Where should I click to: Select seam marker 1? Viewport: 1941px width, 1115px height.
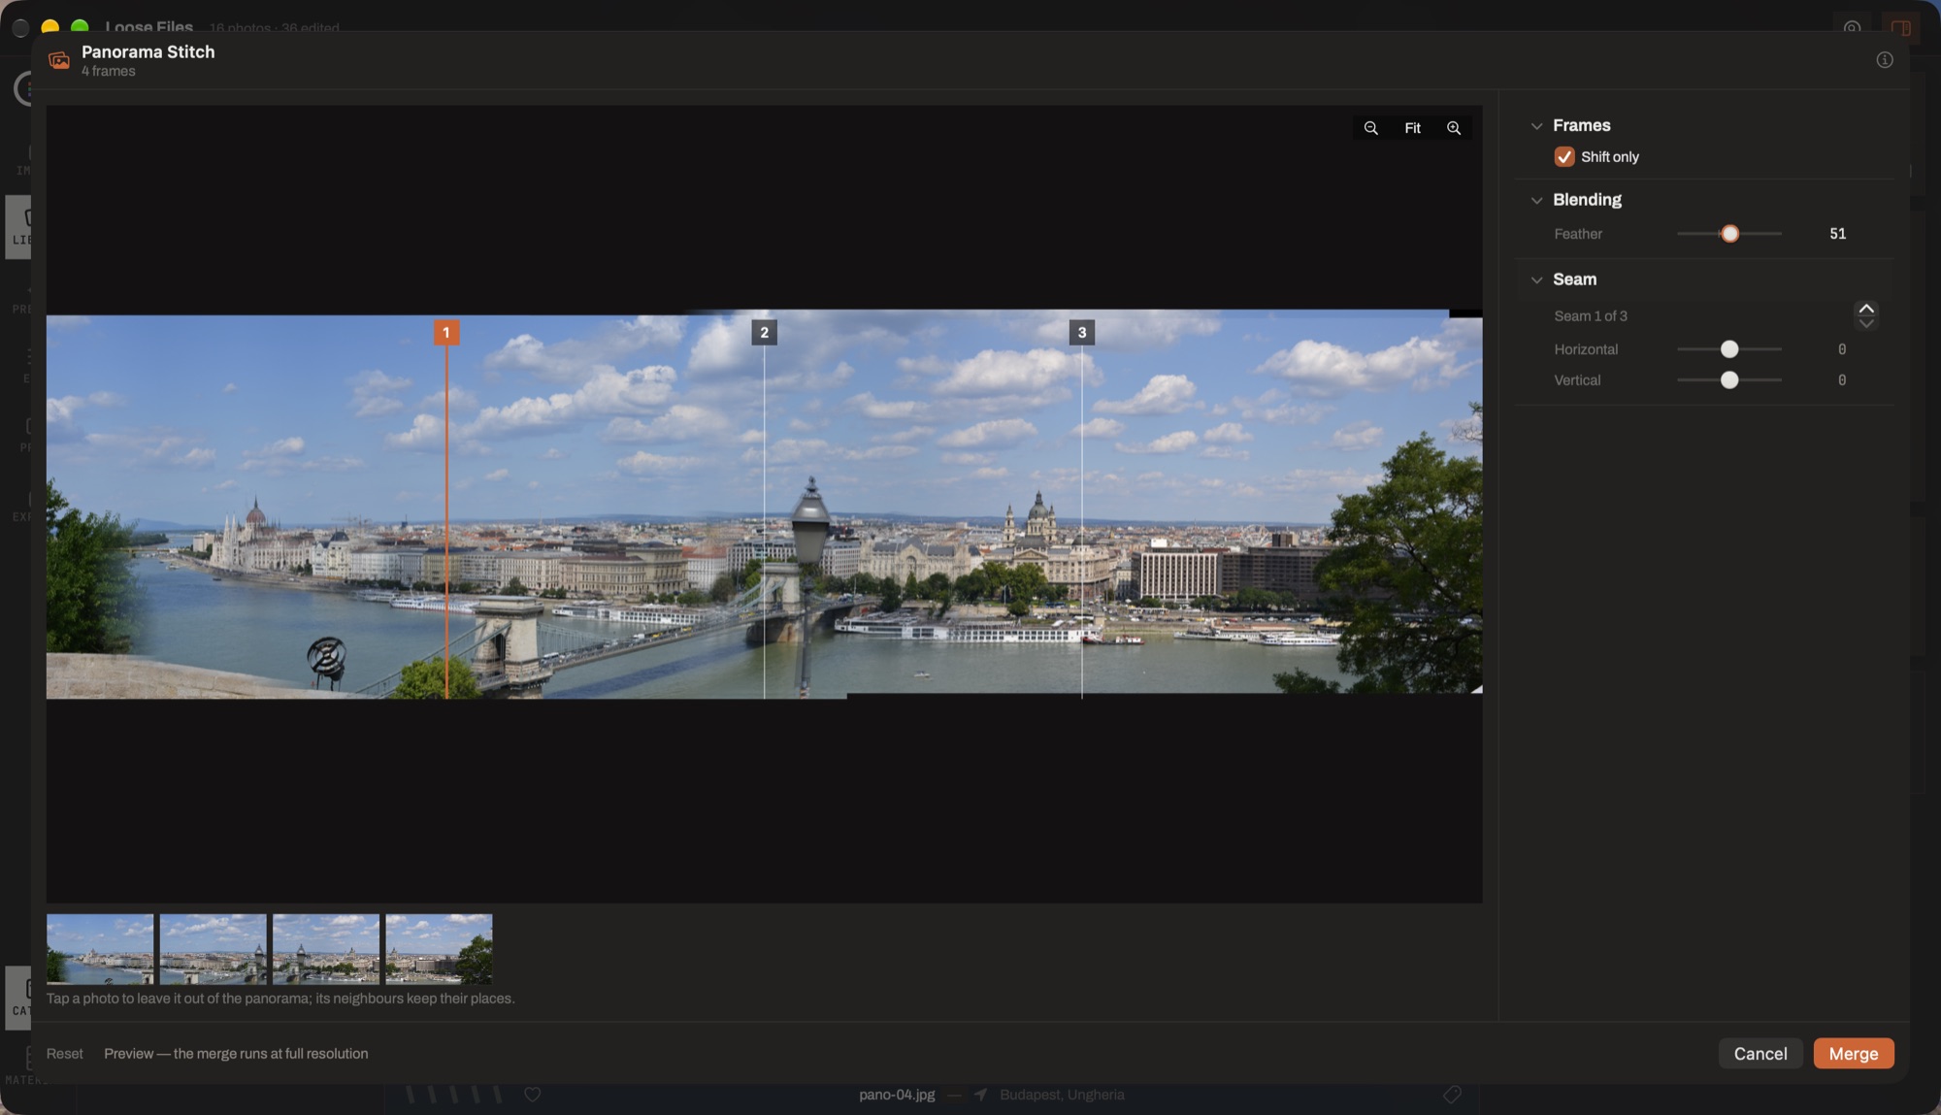click(x=445, y=333)
